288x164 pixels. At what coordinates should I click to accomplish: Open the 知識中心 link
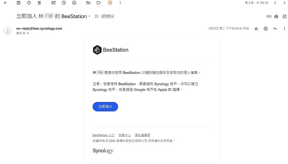(124, 135)
